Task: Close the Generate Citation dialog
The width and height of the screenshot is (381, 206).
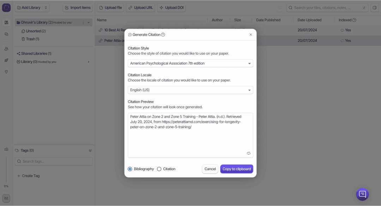Action: point(251,35)
